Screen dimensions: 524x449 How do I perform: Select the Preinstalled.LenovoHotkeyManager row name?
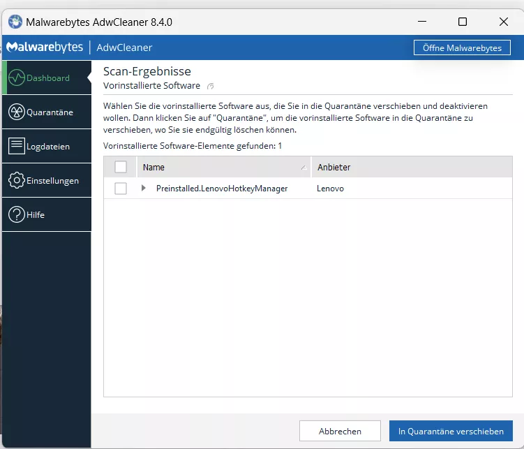222,189
